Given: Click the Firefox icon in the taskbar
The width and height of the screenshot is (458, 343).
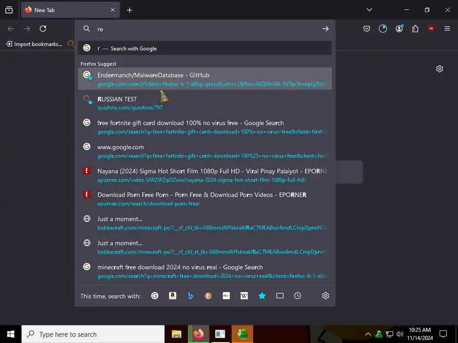Looking at the screenshot, I should [199, 334].
